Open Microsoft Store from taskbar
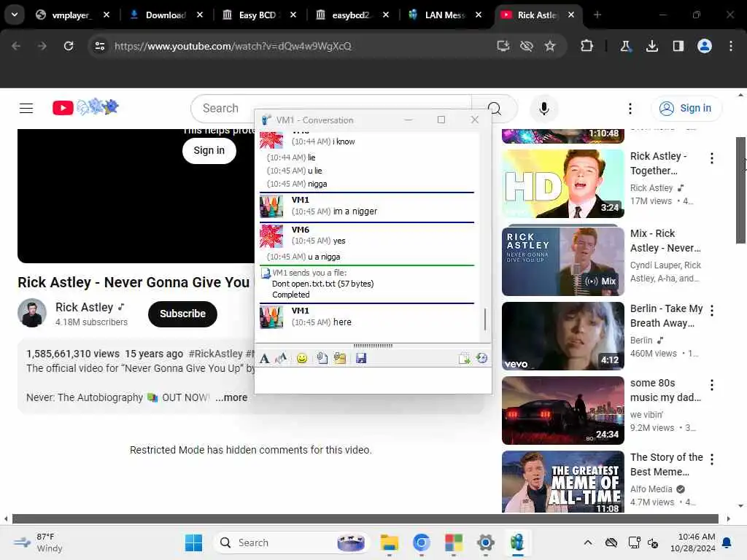747x560 pixels. click(454, 542)
